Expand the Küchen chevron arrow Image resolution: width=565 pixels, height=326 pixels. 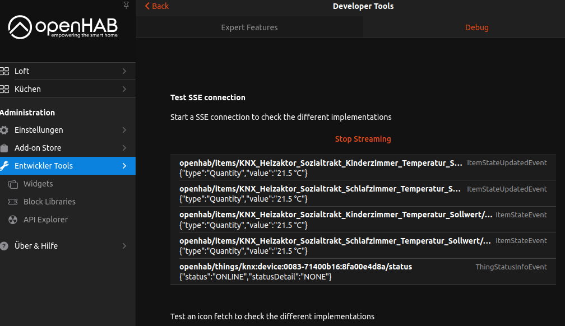click(x=124, y=89)
